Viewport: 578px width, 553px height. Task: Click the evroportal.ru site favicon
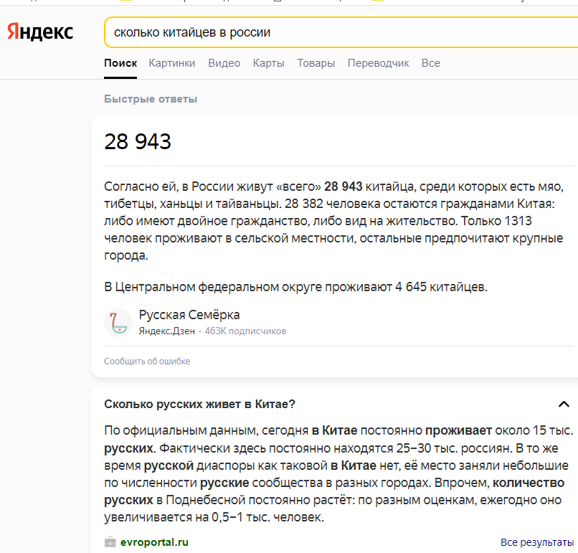(x=110, y=542)
